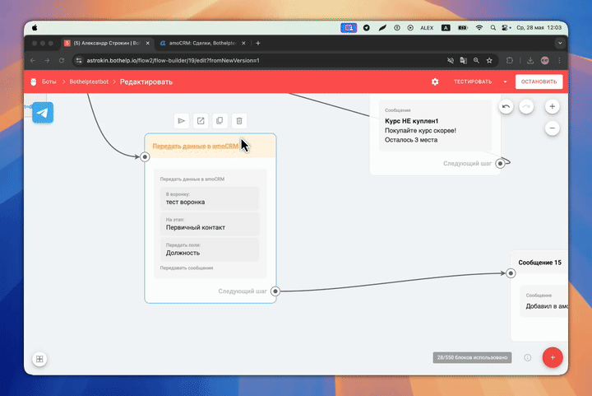The width and height of the screenshot is (592, 396).
Task: Open the Сообщение 15 block title
Action: click(539, 263)
